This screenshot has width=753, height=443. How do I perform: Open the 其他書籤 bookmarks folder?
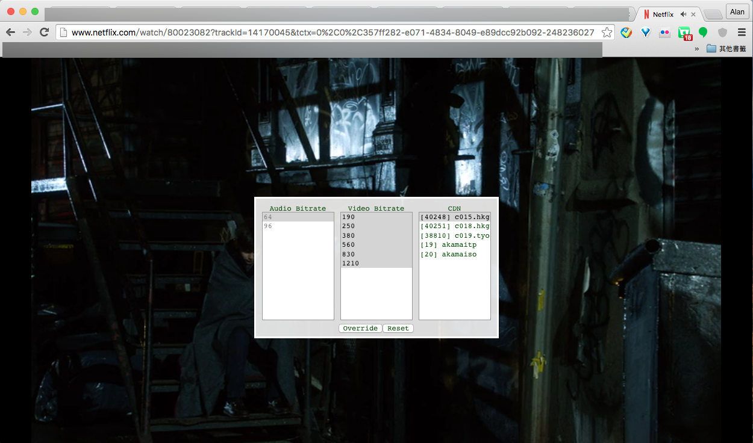pos(726,49)
